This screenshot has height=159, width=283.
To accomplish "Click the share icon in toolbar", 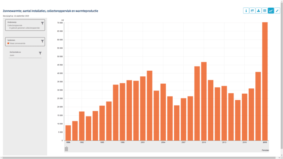I will [252, 11].
